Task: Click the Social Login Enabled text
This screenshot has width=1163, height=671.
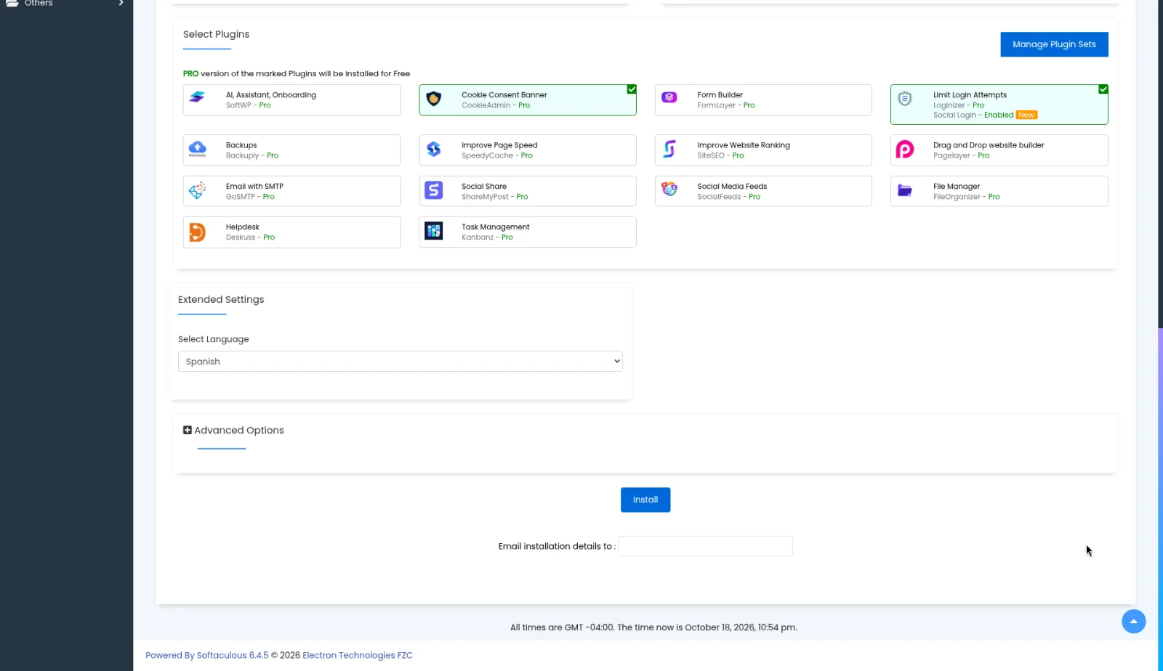Action: click(x=973, y=115)
